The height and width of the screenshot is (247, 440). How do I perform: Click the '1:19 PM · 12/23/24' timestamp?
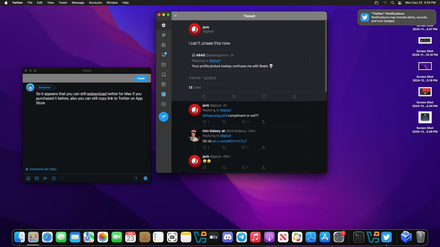(x=203, y=78)
